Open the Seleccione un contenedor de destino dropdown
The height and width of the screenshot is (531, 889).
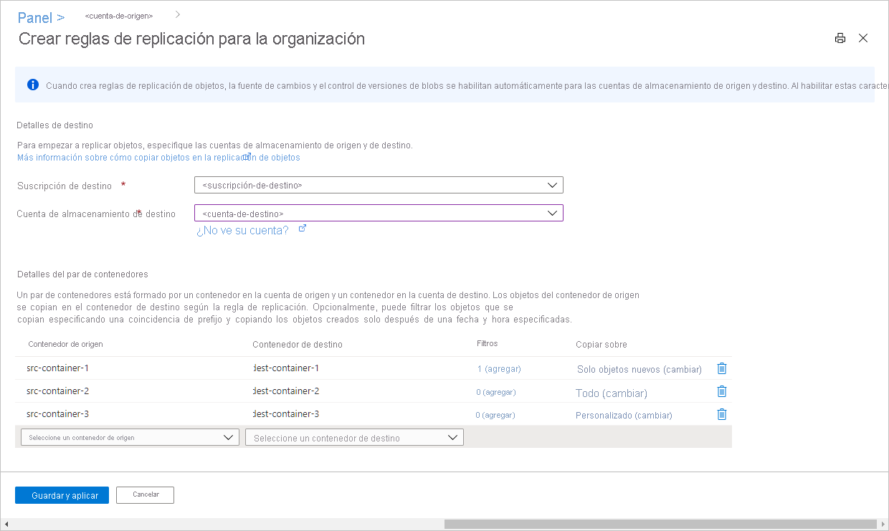click(452, 436)
